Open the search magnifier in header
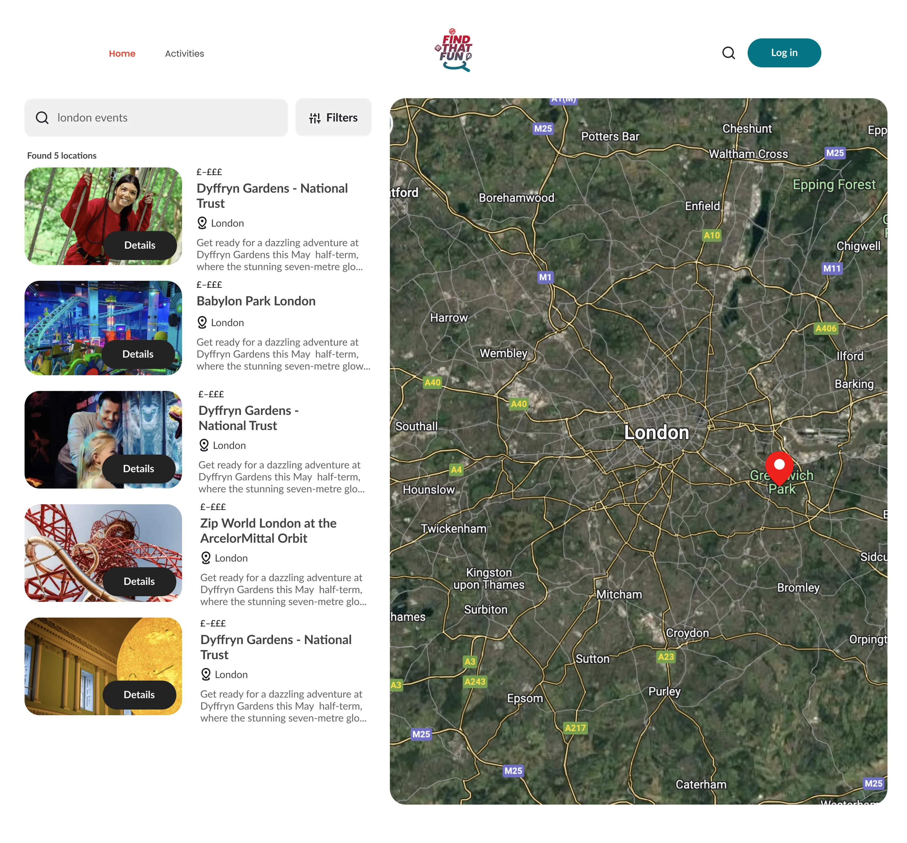The image size is (907, 843). (728, 53)
